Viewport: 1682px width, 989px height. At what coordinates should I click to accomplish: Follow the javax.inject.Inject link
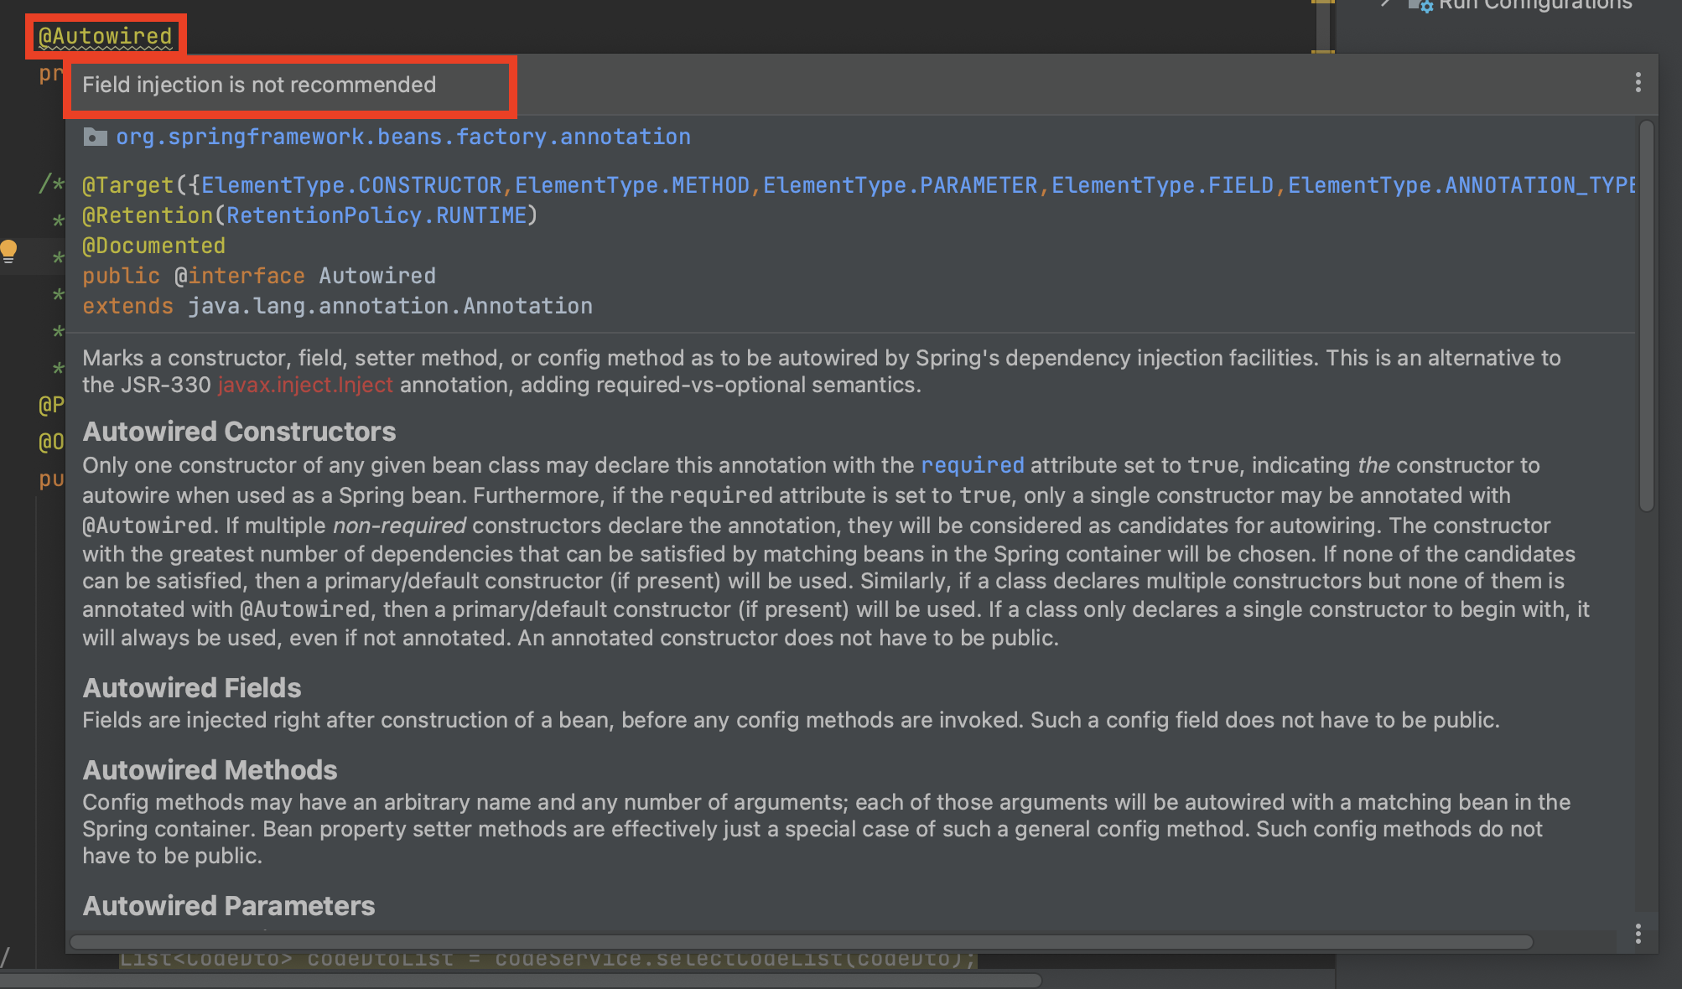305,385
